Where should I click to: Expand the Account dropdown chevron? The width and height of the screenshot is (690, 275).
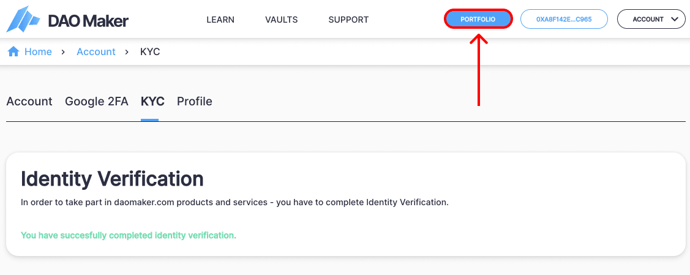tap(675, 20)
